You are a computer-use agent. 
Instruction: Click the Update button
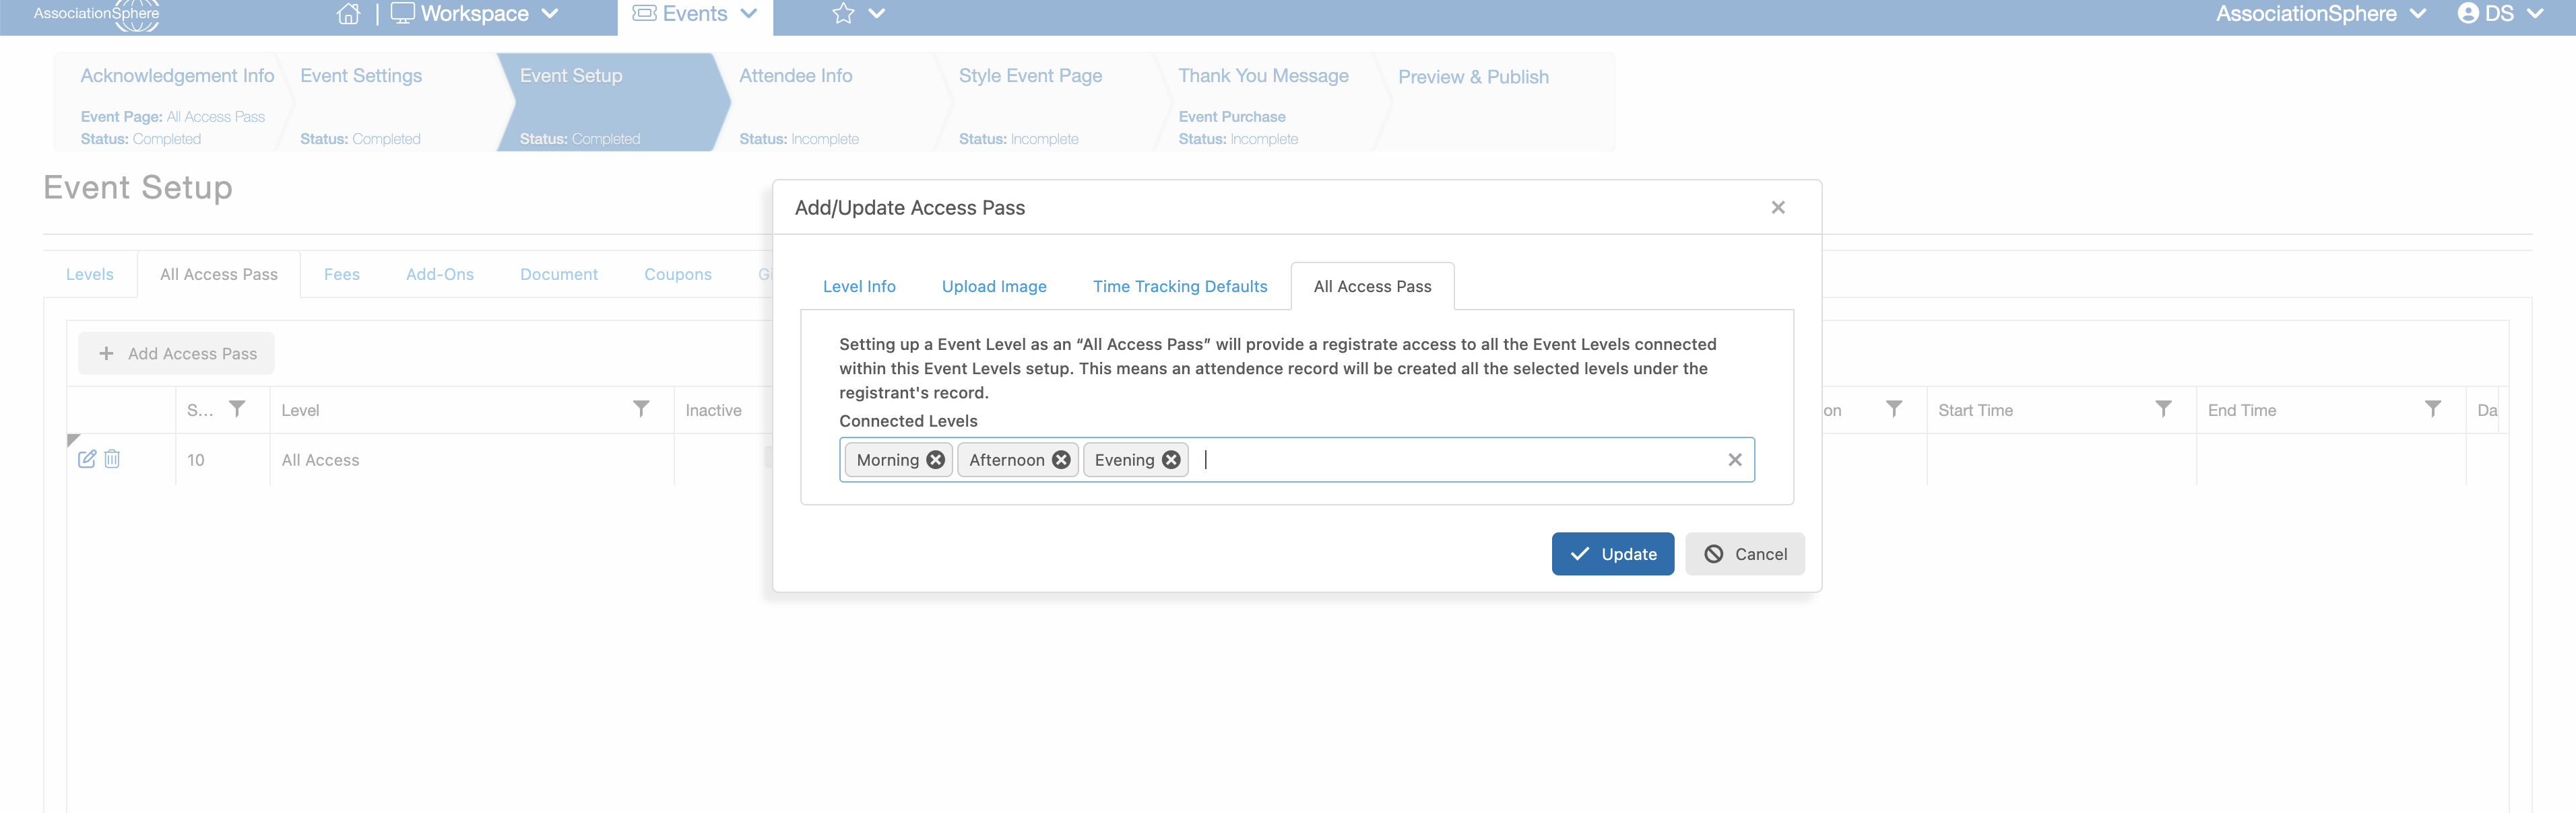tap(1612, 555)
